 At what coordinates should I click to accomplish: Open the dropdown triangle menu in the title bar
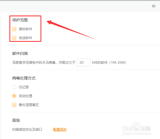(x=154, y=6)
